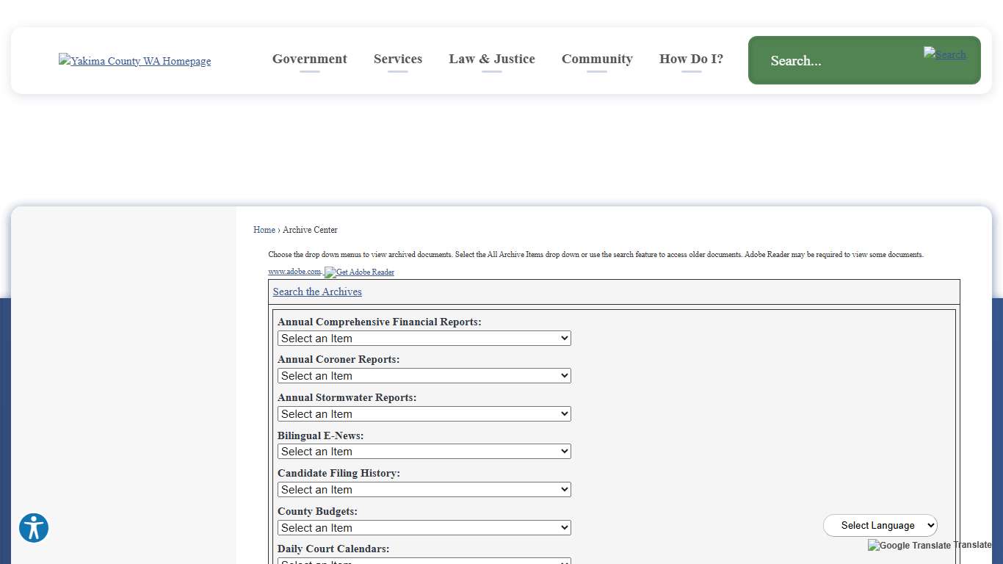Screen dimensions: 1003x564
Task: Go to Home via the breadcrumb
Action: 264,230
